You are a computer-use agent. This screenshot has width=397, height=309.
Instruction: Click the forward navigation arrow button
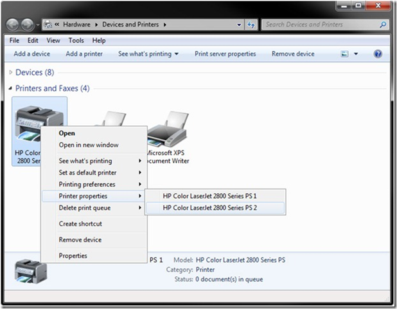[29, 25]
